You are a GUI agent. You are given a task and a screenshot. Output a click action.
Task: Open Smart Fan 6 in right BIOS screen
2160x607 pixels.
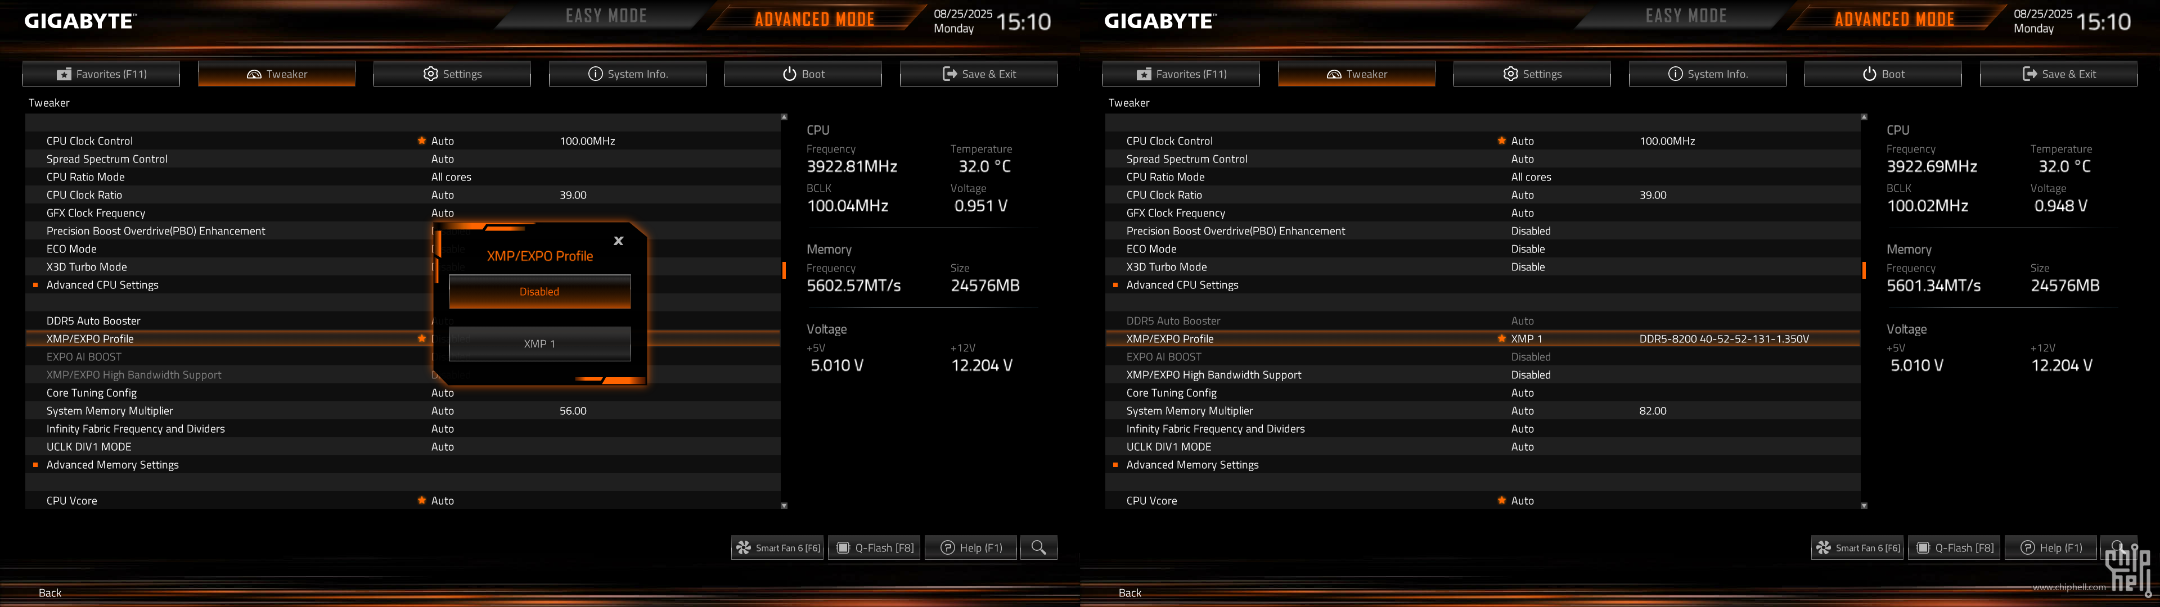pos(1857,547)
